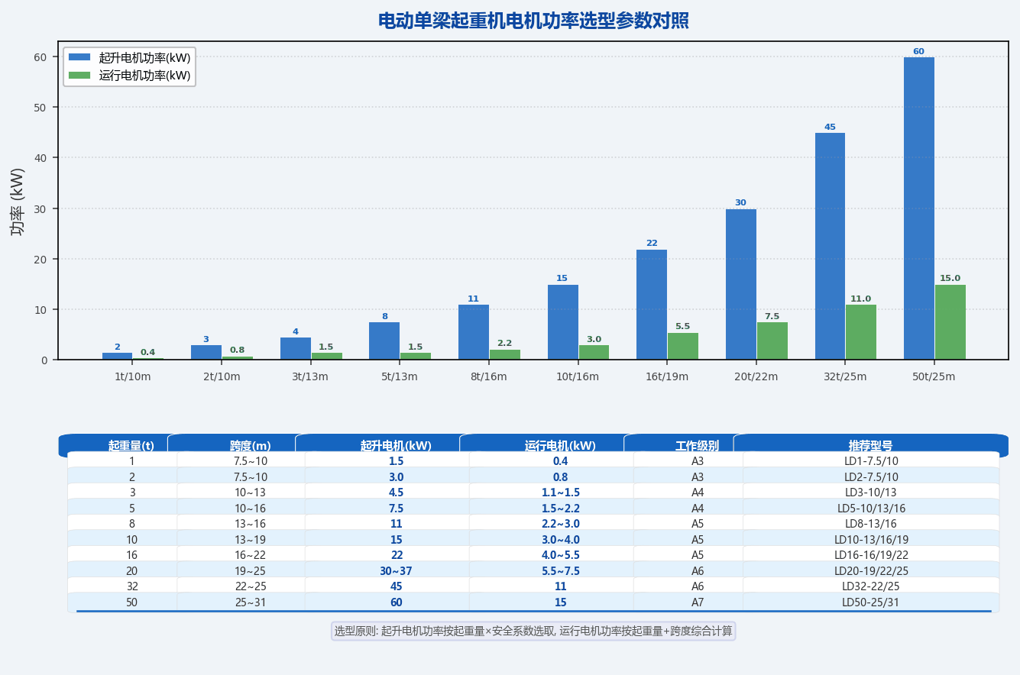
Task: Select the LD50-25/31 model cell
Action: pos(871,602)
